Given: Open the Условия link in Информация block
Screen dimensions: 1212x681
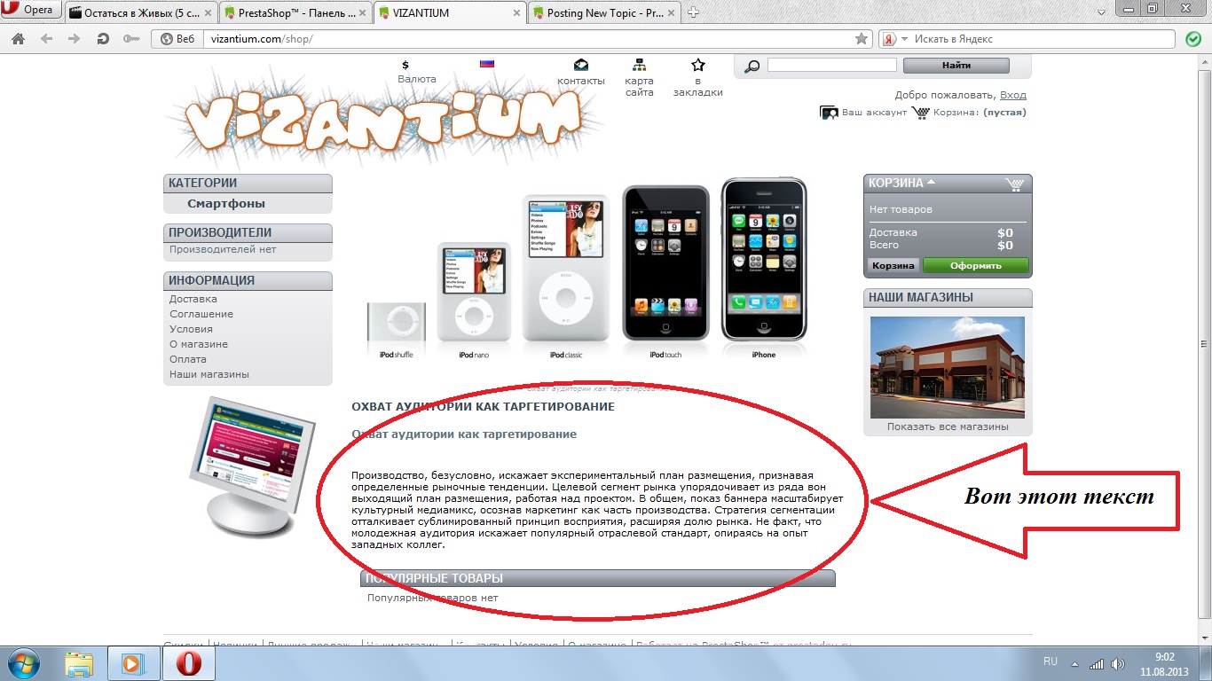Looking at the screenshot, I should point(191,329).
